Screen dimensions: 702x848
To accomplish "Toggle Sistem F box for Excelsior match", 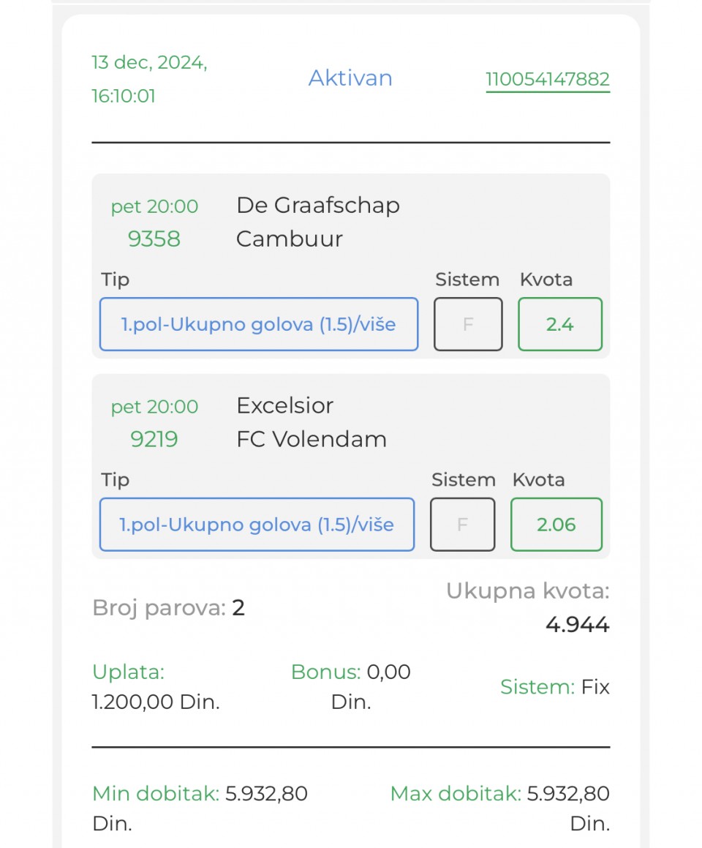I will [463, 525].
